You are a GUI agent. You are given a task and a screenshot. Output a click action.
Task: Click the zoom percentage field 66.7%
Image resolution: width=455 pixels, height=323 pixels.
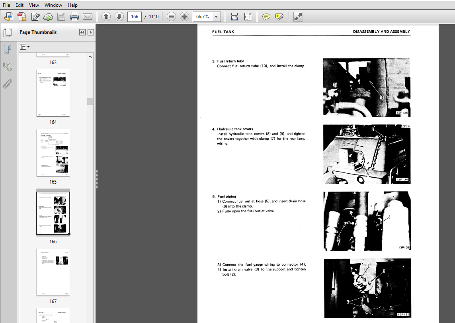(203, 17)
